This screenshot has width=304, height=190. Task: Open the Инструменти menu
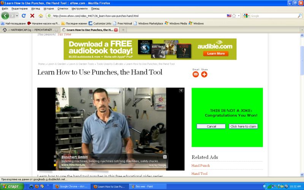[x=79, y=8]
